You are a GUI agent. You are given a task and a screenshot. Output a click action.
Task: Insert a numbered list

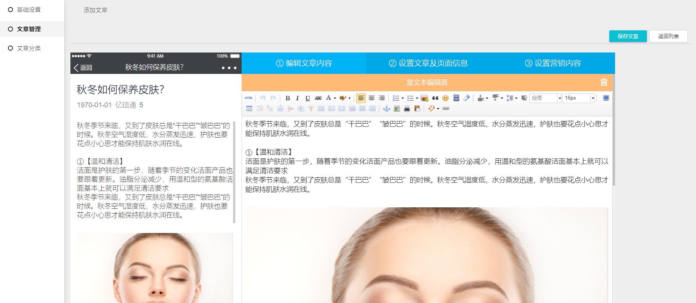point(396,98)
